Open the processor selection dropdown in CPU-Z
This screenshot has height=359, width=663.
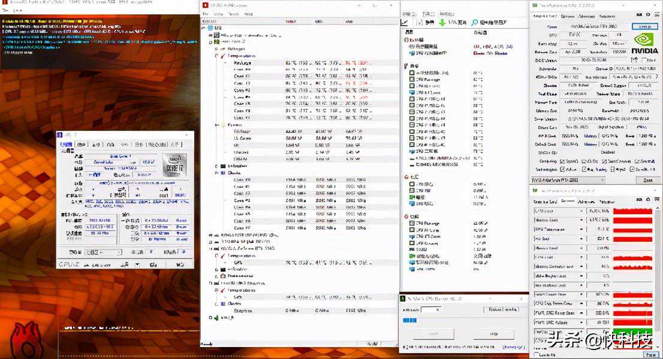[x=103, y=252]
